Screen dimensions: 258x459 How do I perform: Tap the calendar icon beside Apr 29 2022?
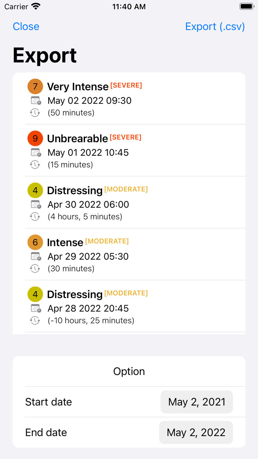35,256
